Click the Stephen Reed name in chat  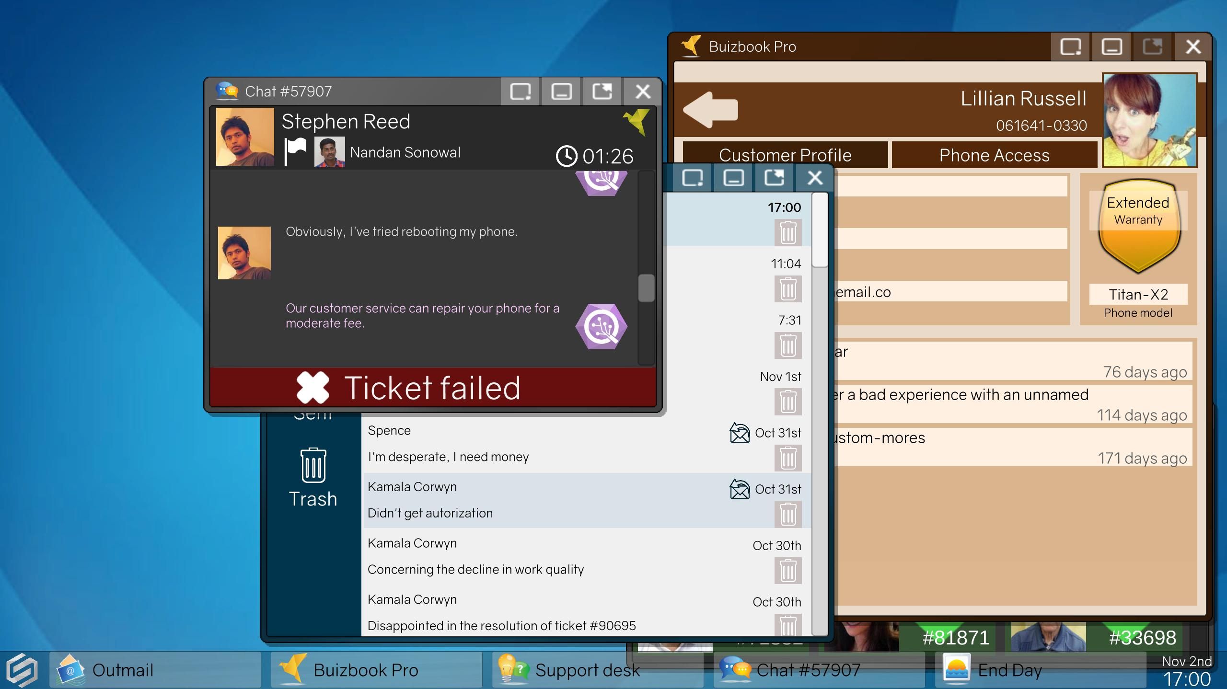(346, 121)
